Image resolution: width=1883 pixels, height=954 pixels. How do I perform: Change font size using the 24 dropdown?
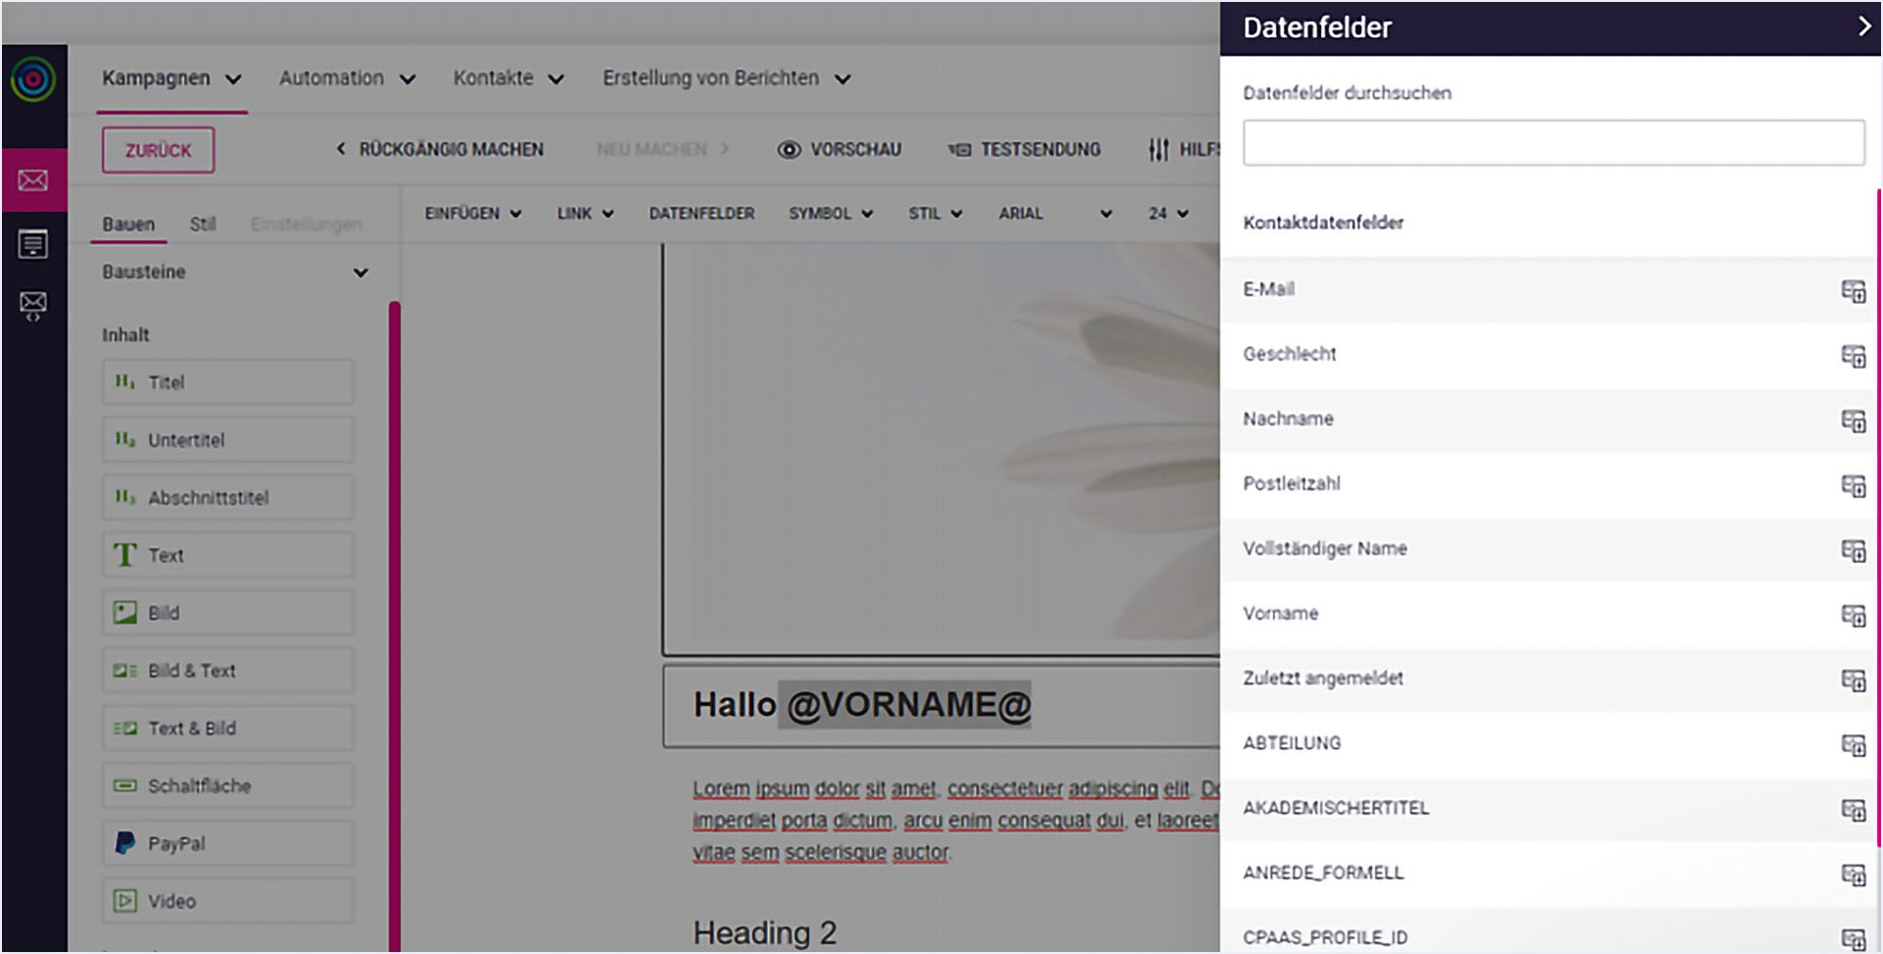point(1165,213)
